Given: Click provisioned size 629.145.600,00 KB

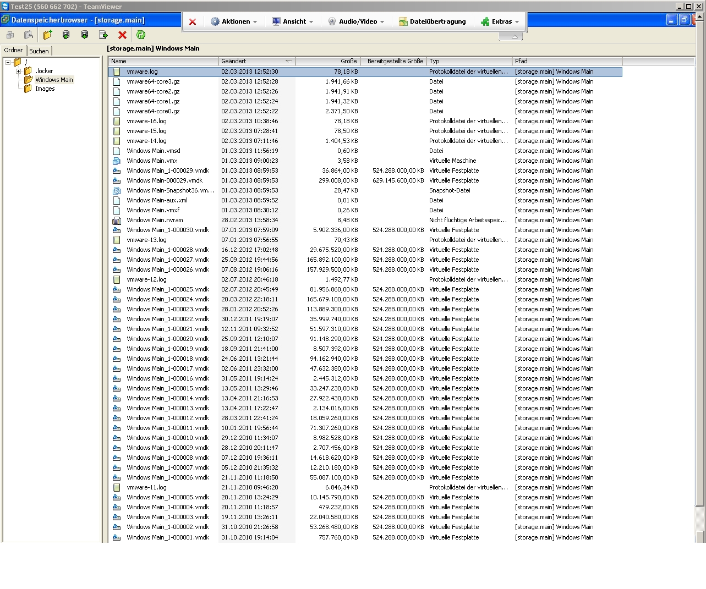Looking at the screenshot, I should (398, 180).
